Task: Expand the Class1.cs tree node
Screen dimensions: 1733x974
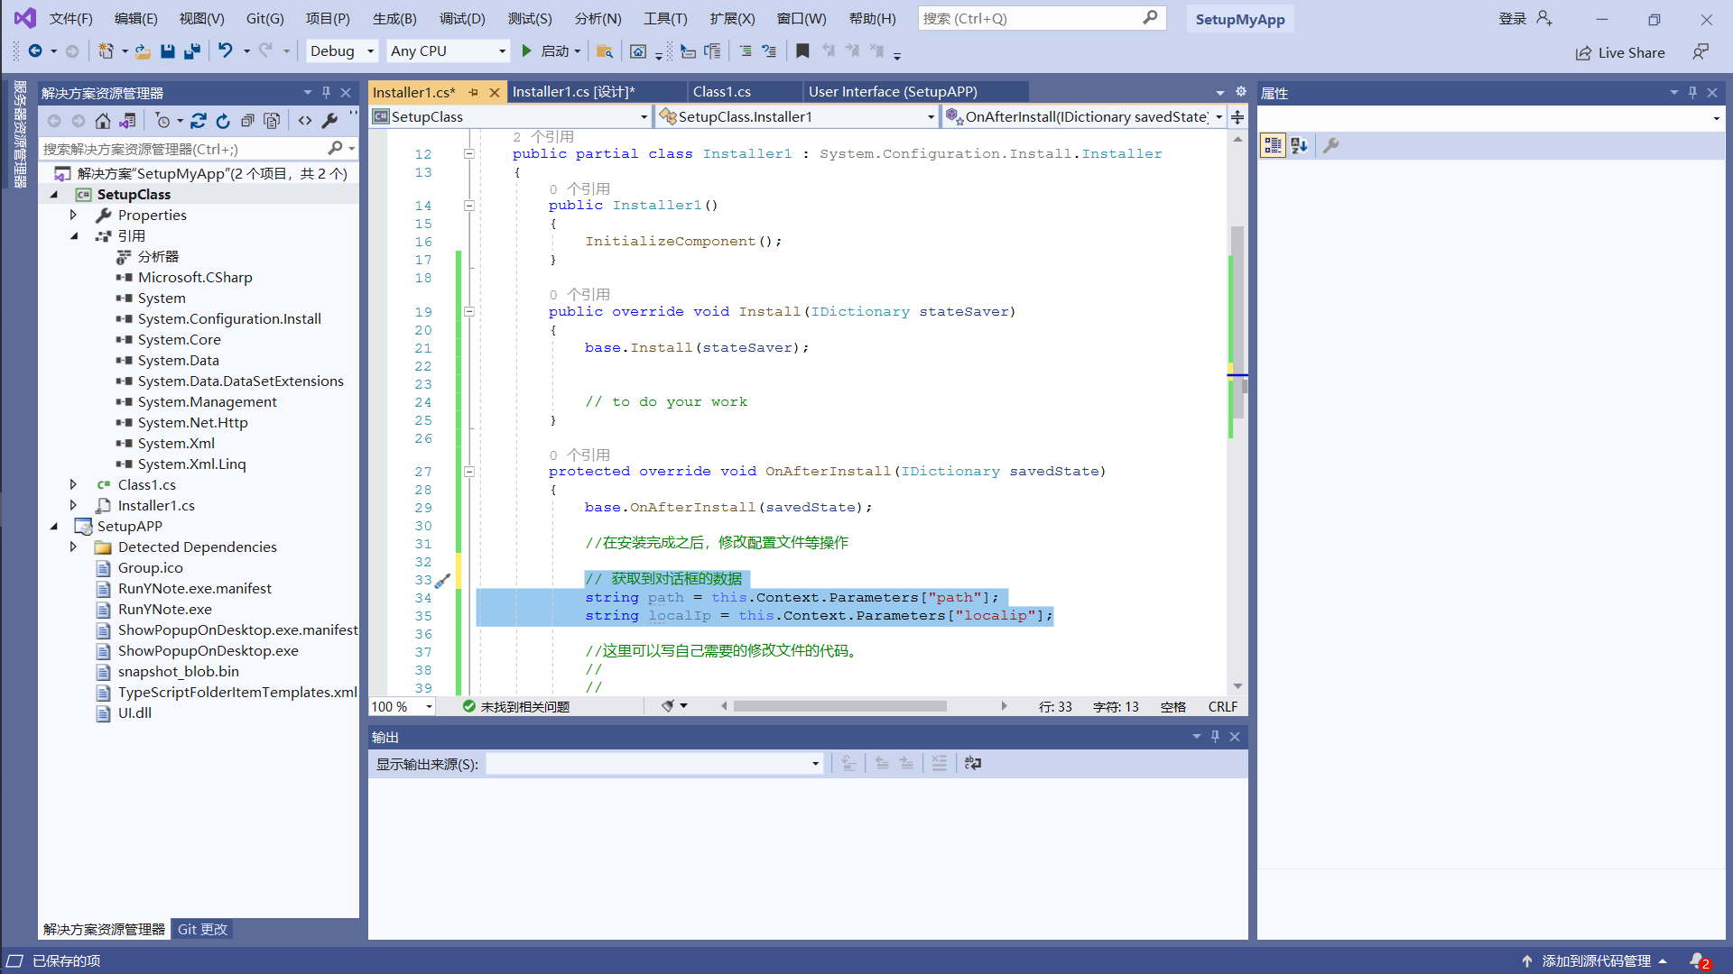Action: tap(74, 485)
